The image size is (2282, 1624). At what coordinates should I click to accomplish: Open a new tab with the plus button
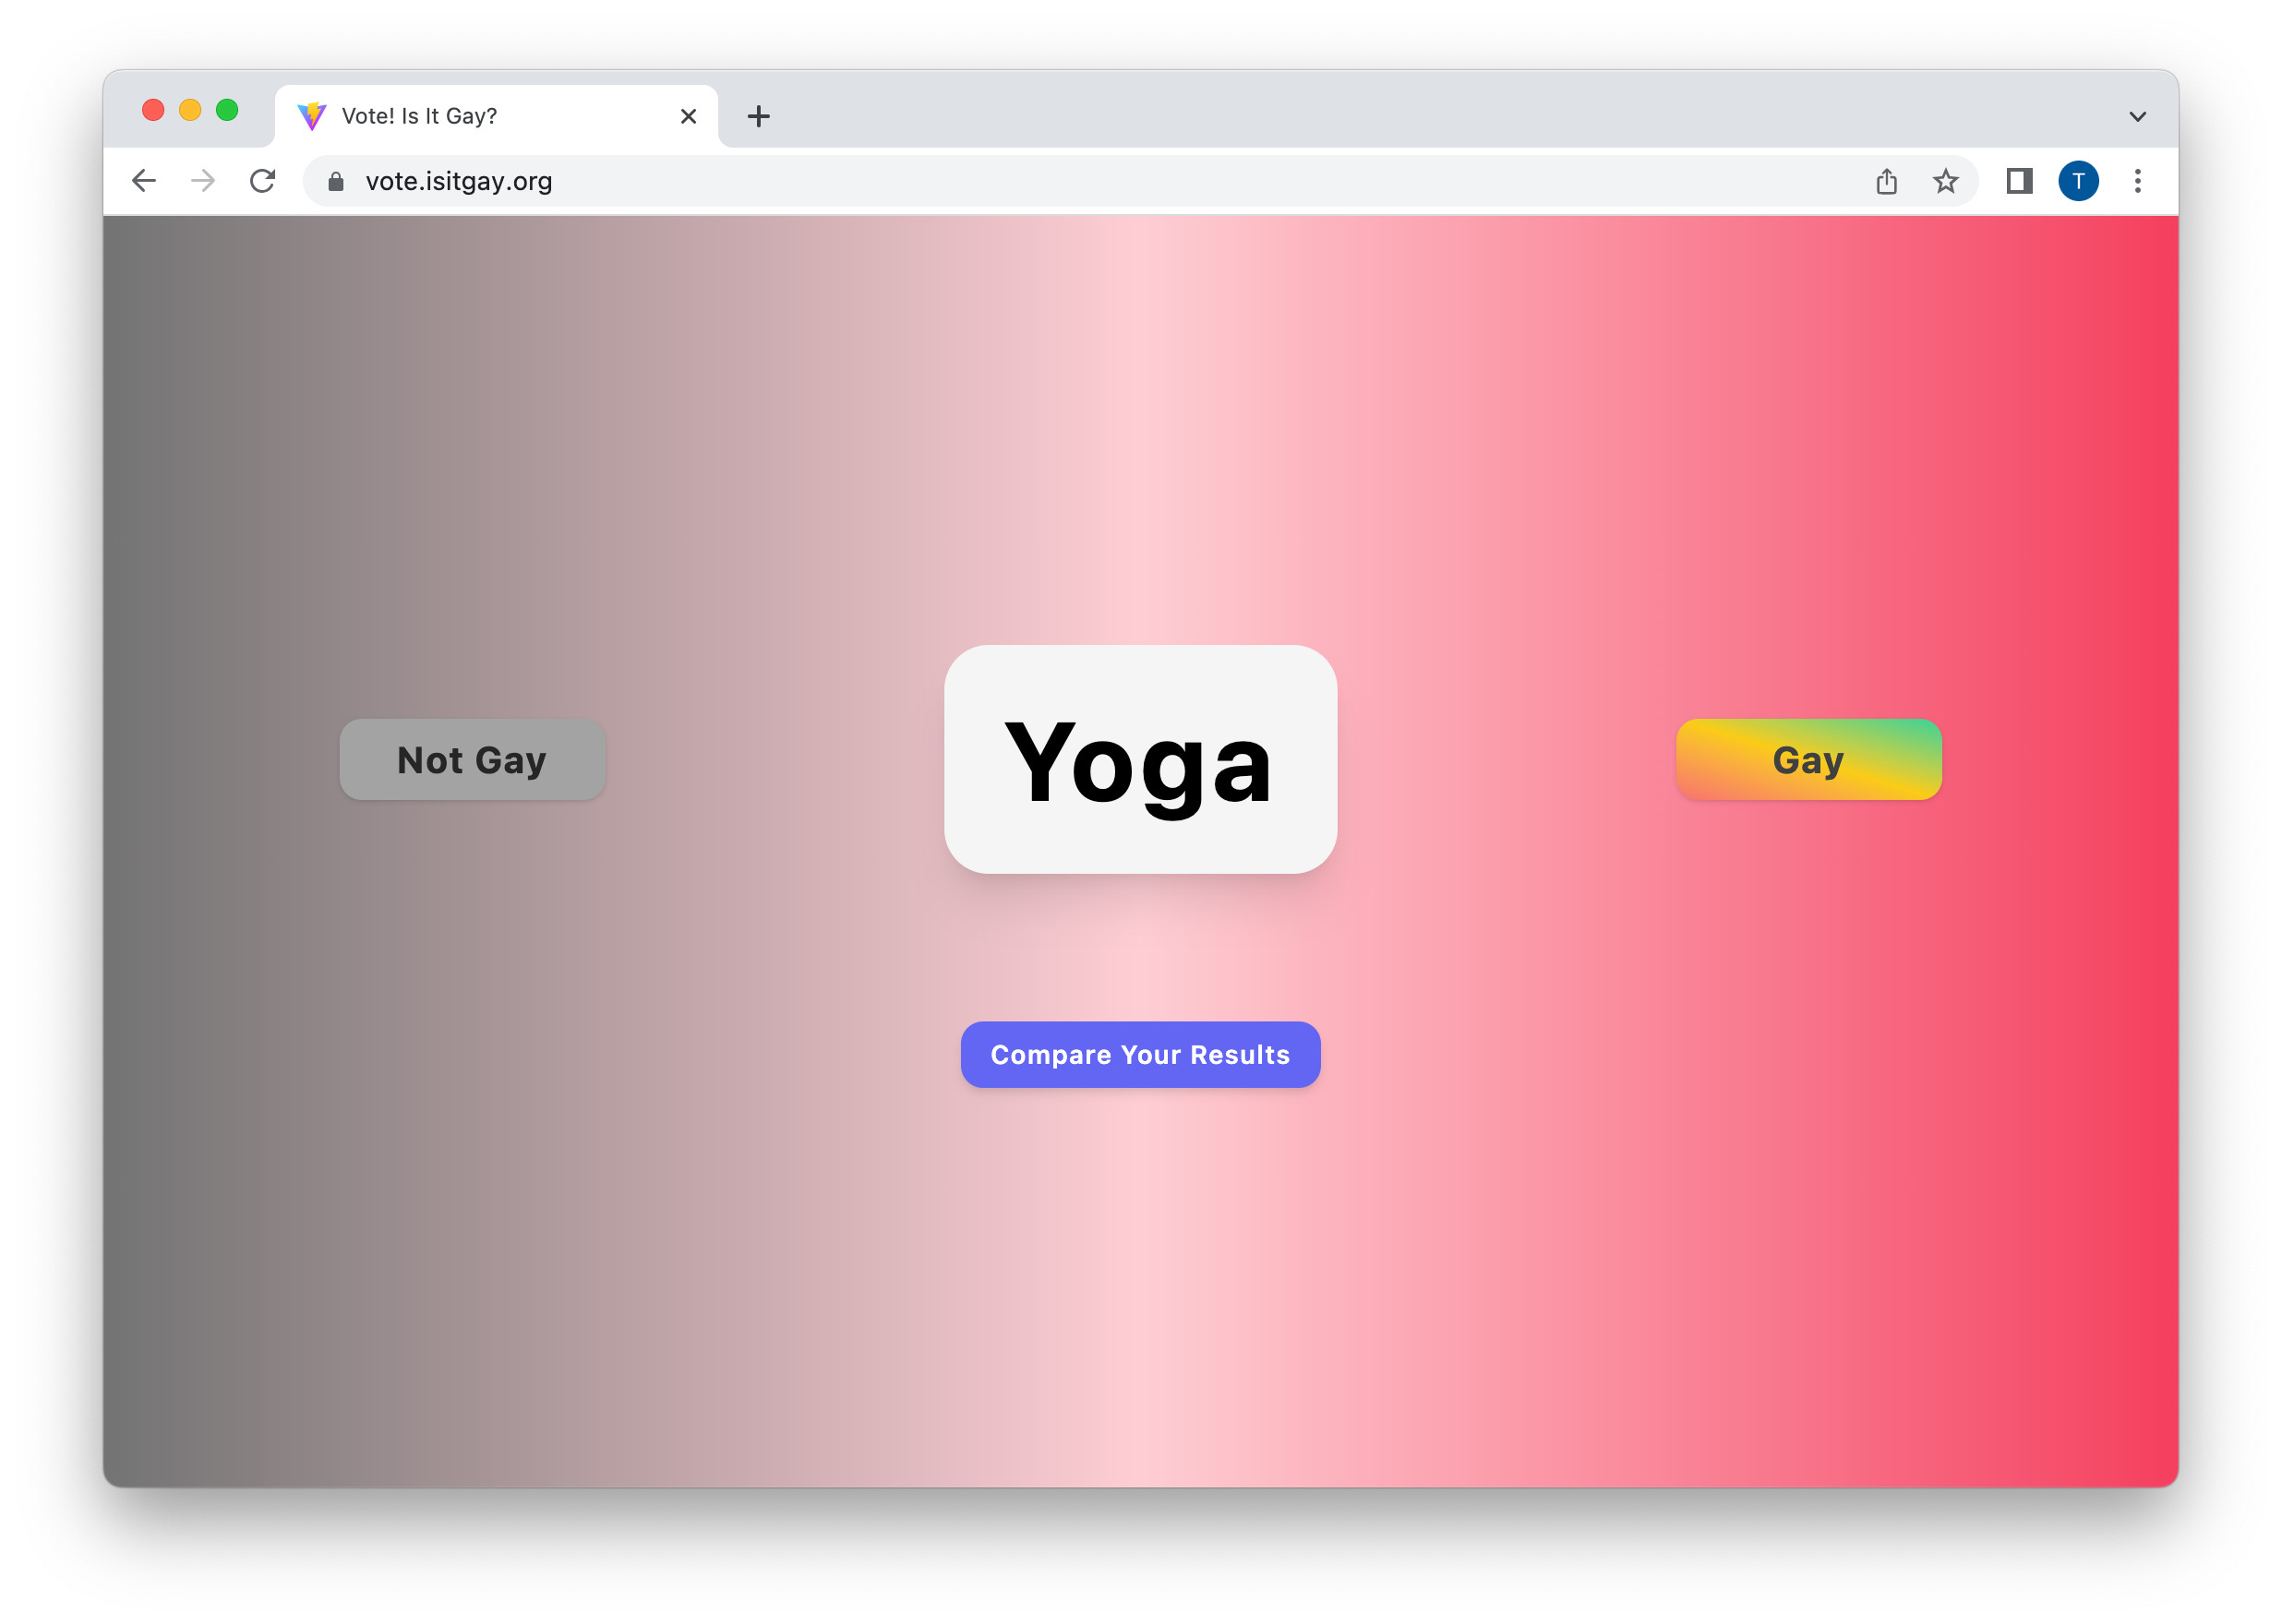coord(758,116)
